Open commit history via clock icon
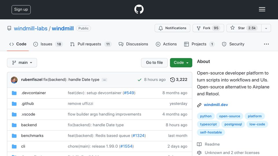 [x=172, y=80]
